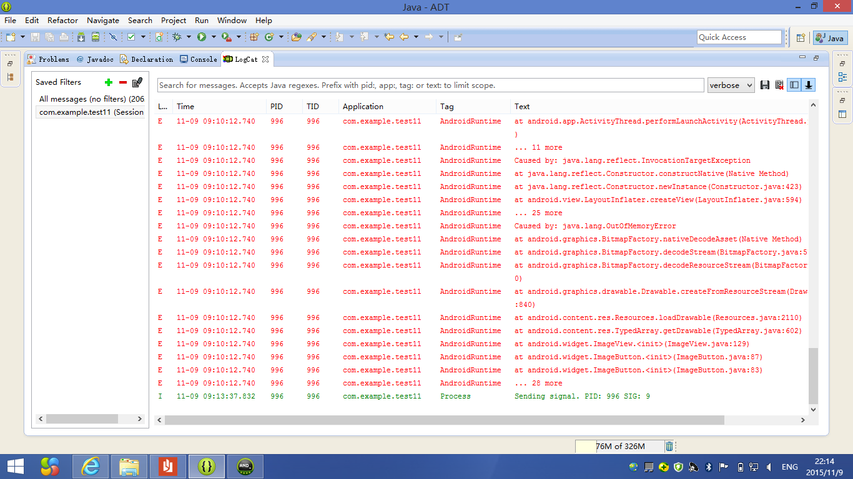Click the Open Type folder icon

click(x=297, y=37)
